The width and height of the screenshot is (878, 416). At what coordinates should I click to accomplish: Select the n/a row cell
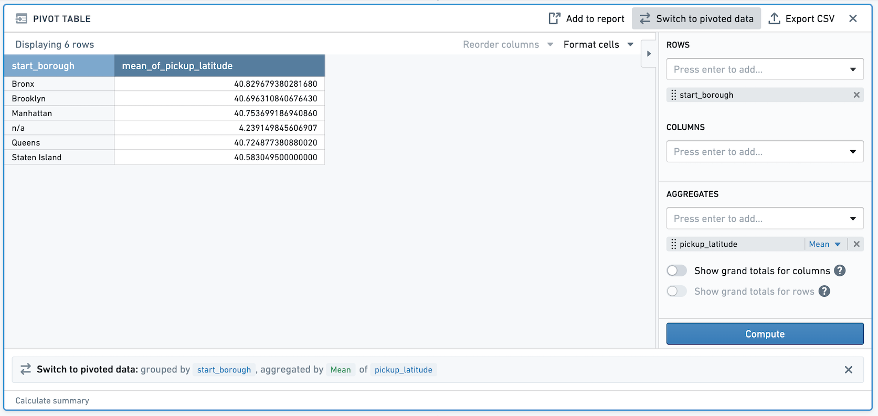tap(59, 128)
